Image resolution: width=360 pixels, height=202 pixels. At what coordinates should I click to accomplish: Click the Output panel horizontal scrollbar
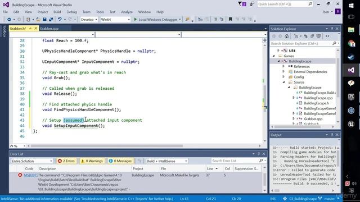coord(277,191)
